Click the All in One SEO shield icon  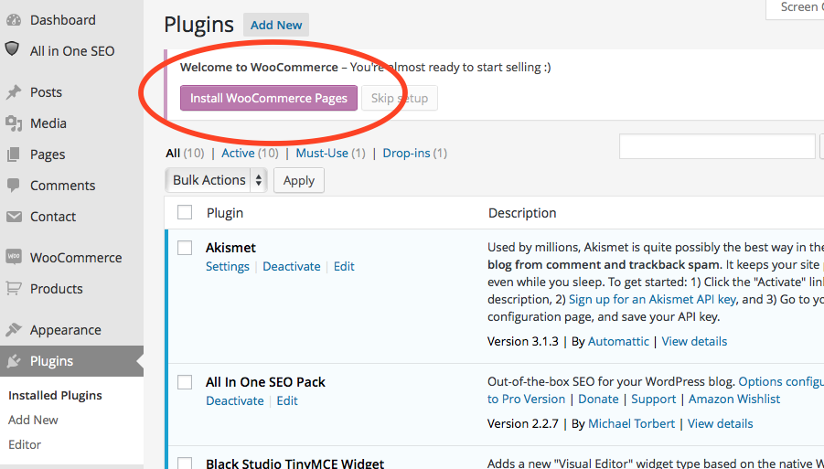12,48
